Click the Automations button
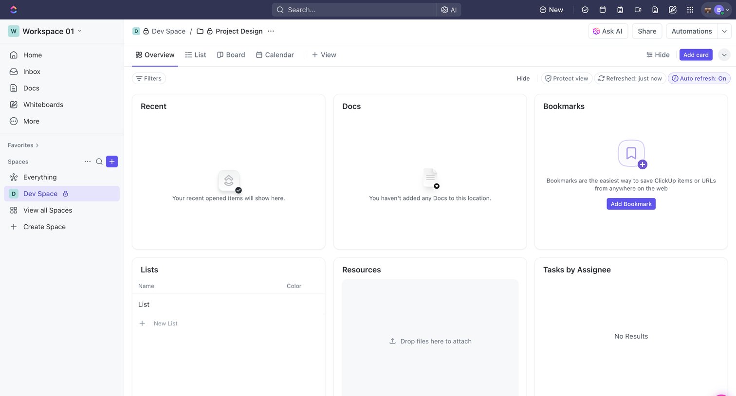The width and height of the screenshot is (736, 396). (692, 31)
